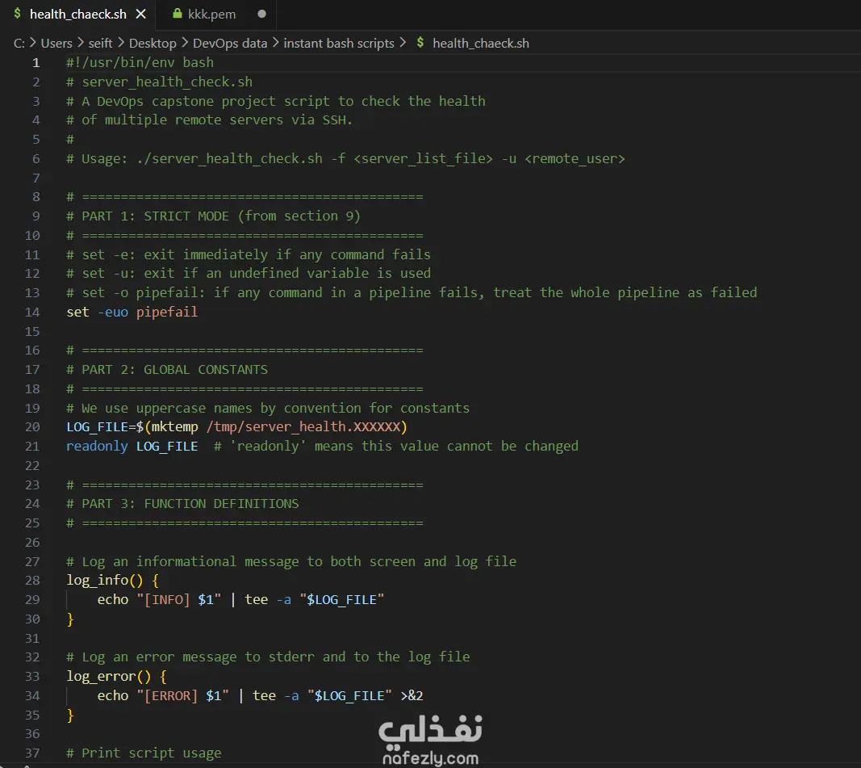Click the lock icon on the kkk.pem tab

(x=178, y=14)
